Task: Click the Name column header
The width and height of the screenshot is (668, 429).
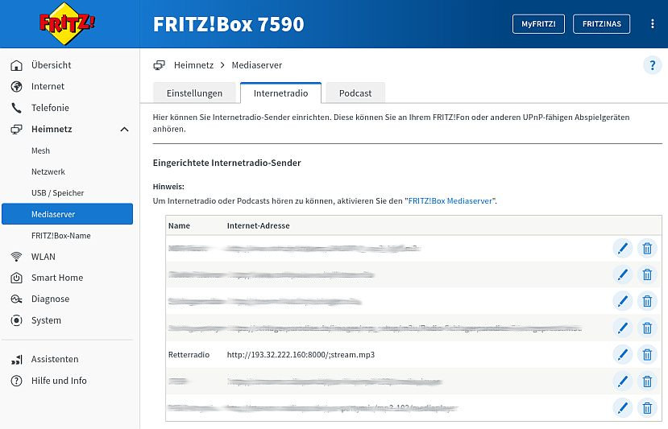Action: tap(179, 225)
